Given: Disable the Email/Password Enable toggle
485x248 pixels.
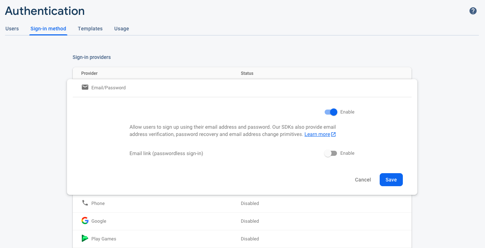Looking at the screenshot, I should coord(331,112).
